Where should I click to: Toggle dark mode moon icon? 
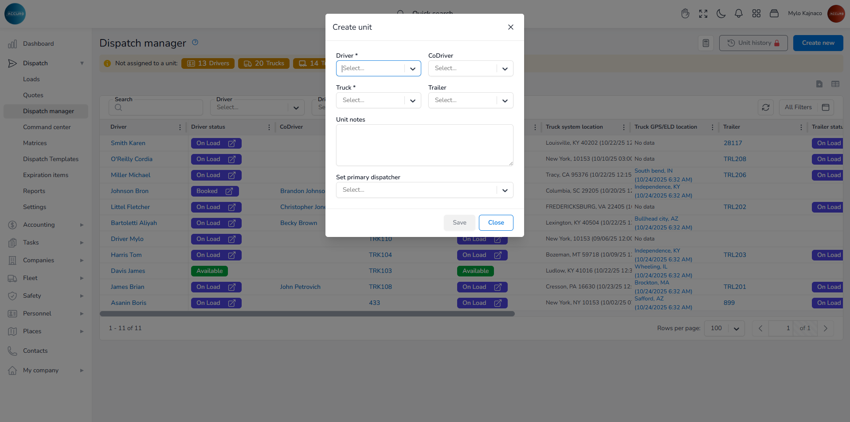721,14
